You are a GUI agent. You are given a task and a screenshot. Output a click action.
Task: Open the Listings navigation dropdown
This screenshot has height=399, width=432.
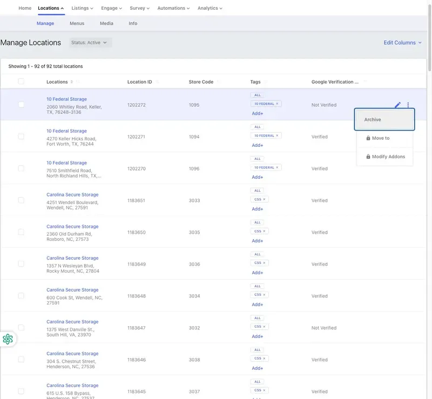(83, 8)
